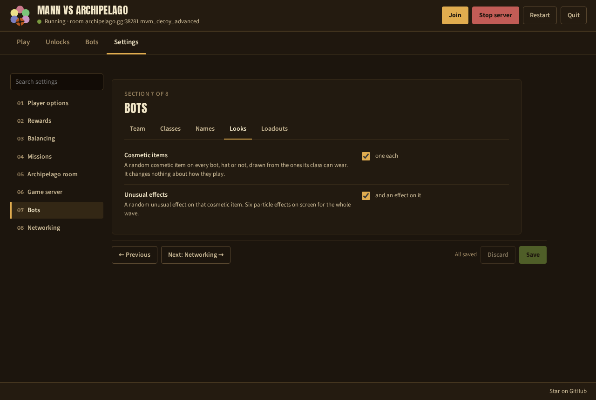This screenshot has width=596, height=400.
Task: Focus the Search settings field
Action: [57, 82]
